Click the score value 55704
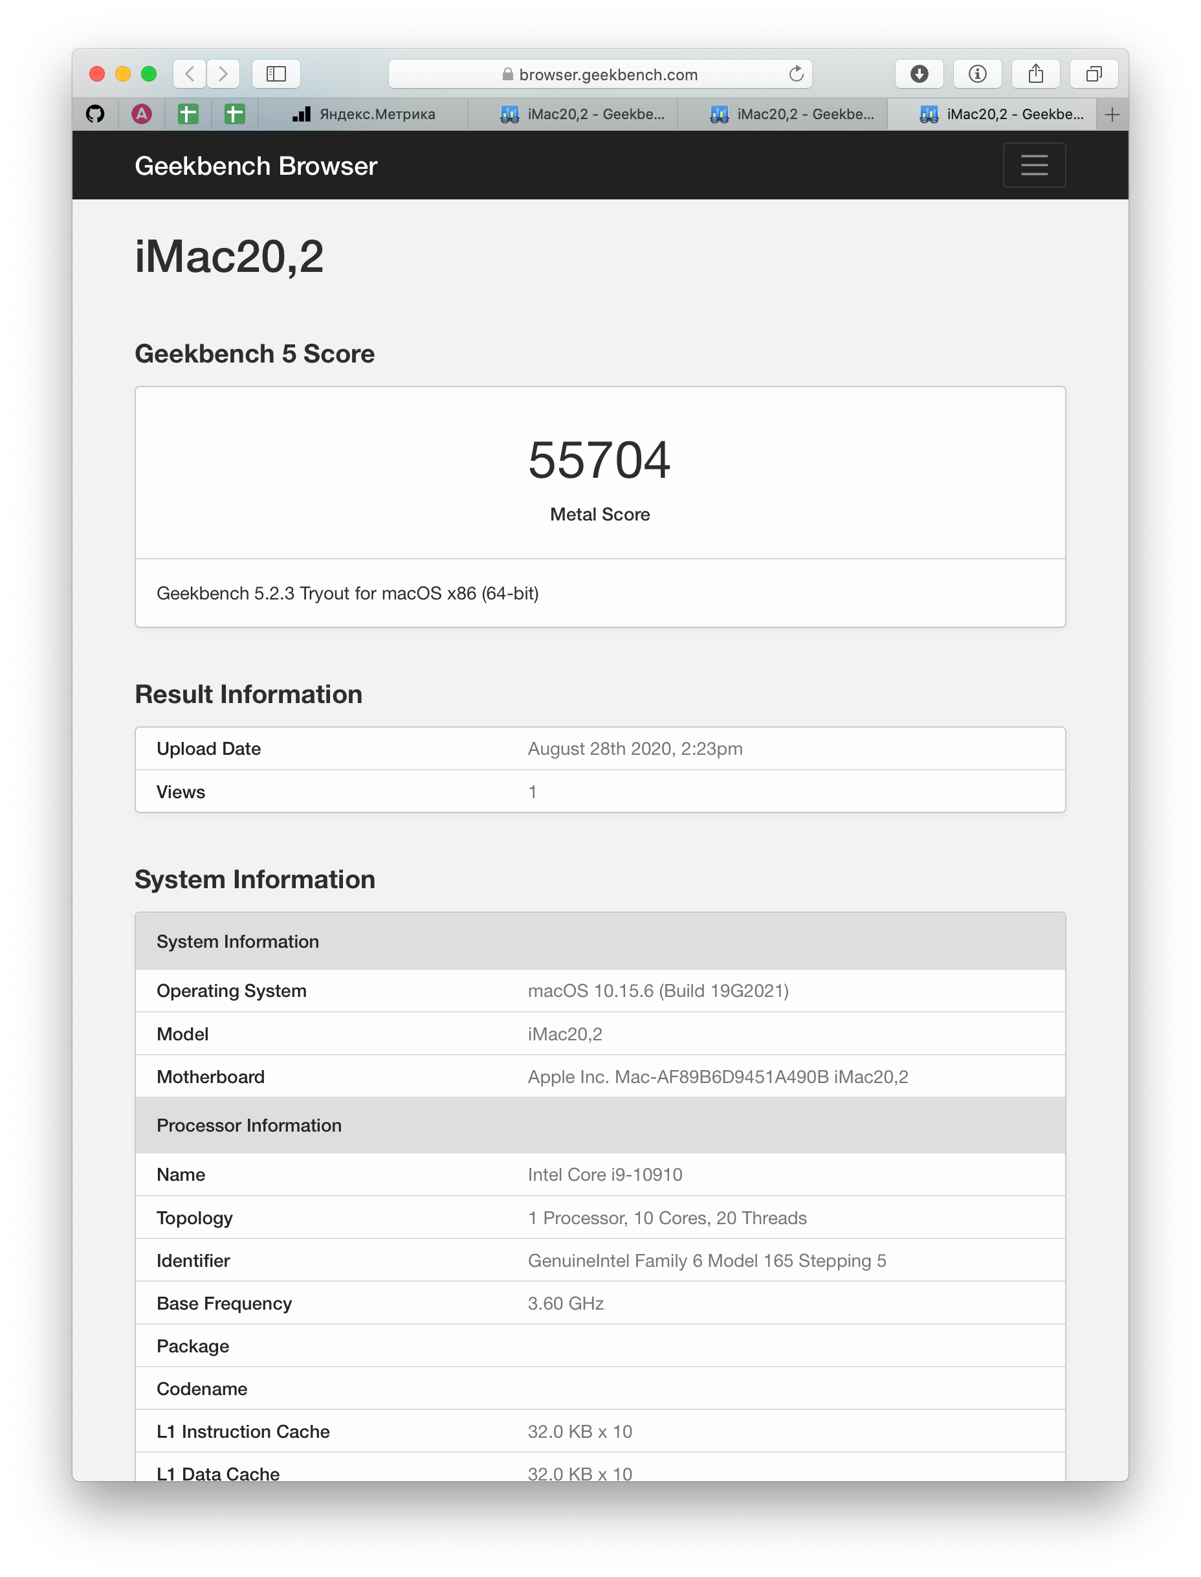1201x1577 pixels. (x=599, y=460)
